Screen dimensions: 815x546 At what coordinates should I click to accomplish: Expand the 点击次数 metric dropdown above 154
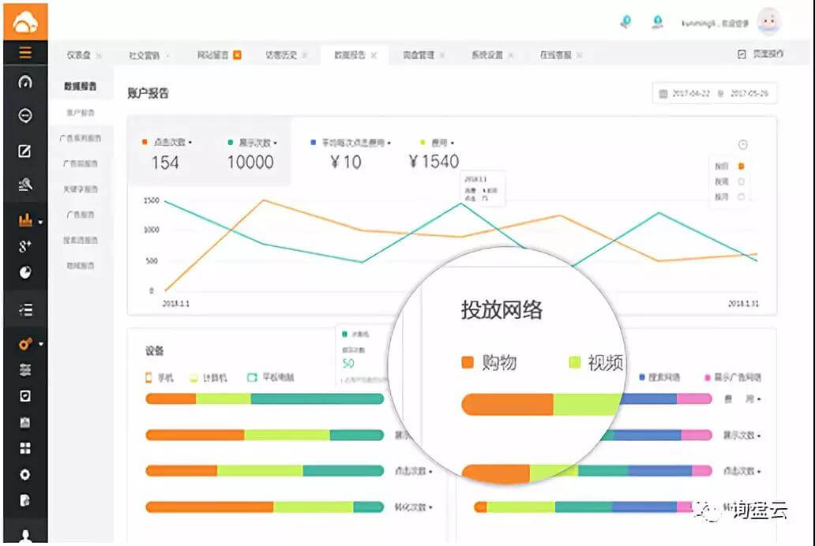[x=191, y=142]
